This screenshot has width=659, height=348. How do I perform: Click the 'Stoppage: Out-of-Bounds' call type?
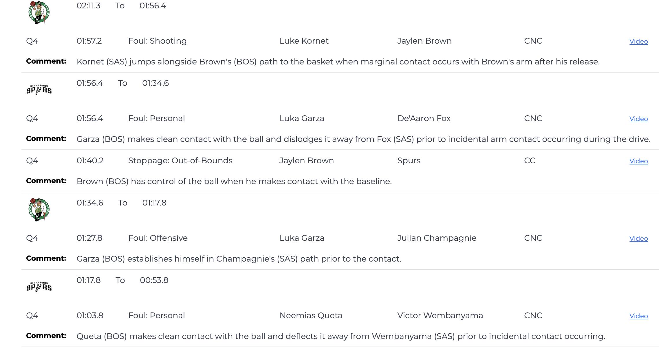point(180,160)
